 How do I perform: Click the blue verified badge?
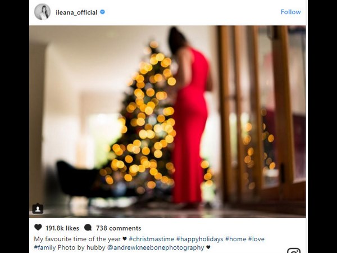[103, 12]
